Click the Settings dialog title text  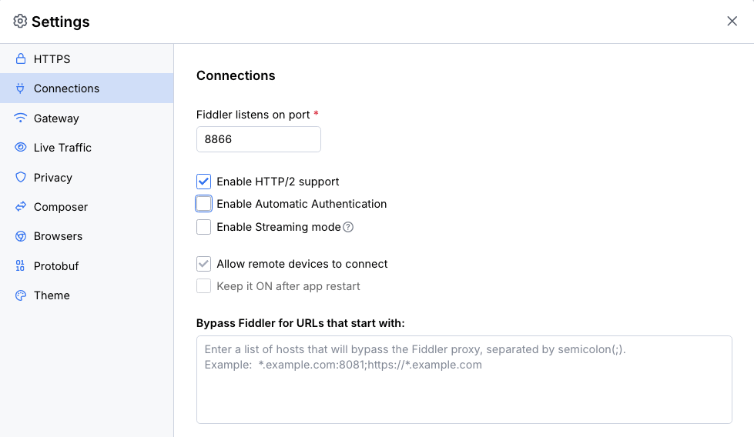click(61, 22)
